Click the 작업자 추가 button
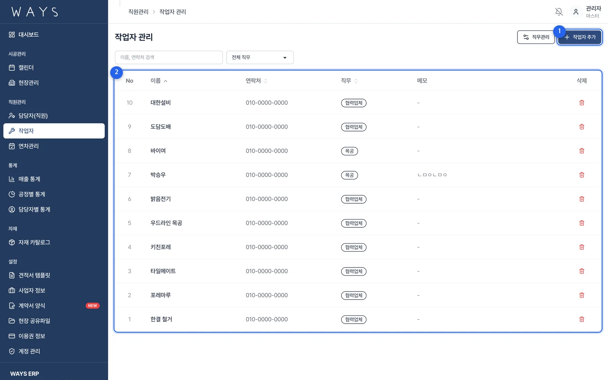This screenshot has width=608, height=380. 580,37
